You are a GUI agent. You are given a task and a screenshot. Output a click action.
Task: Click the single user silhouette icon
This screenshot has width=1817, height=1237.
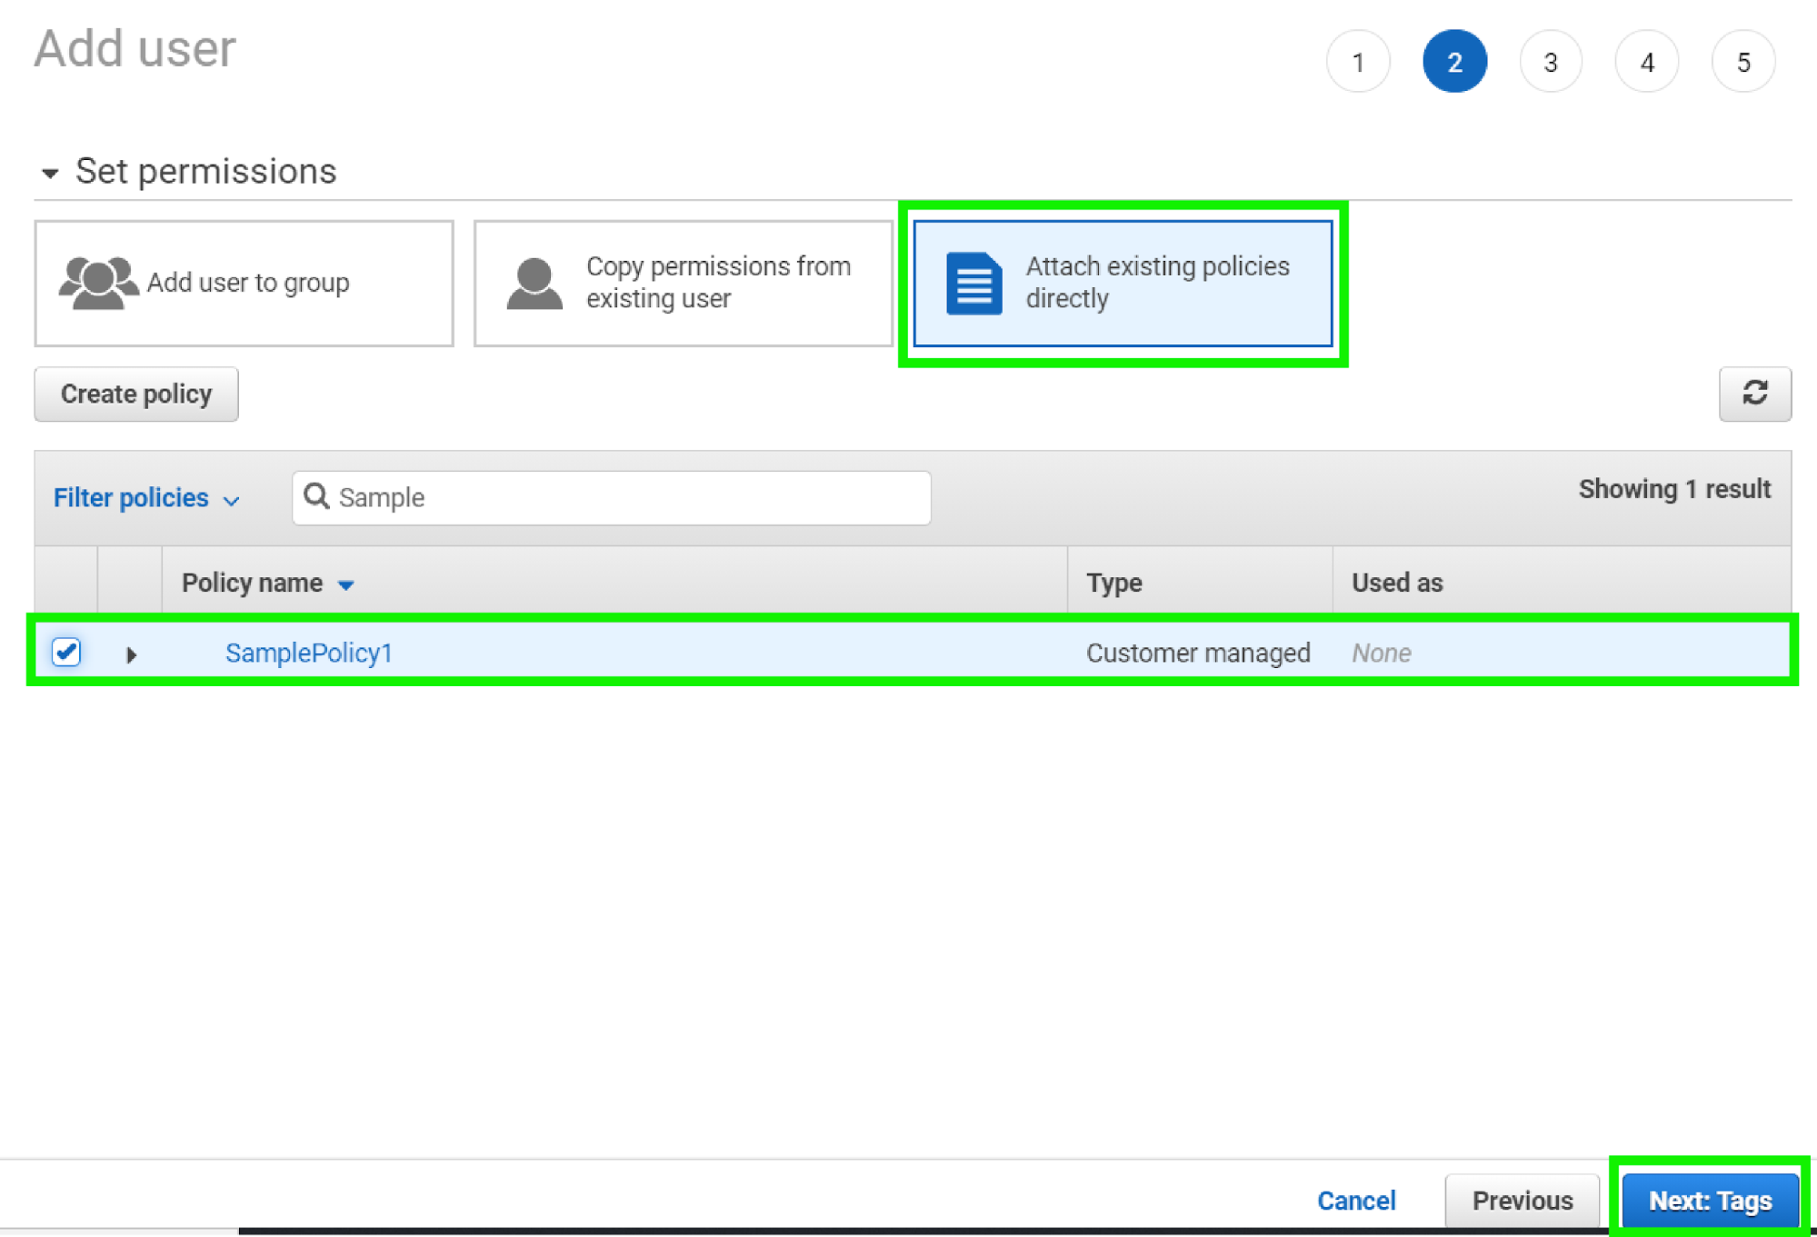point(533,281)
